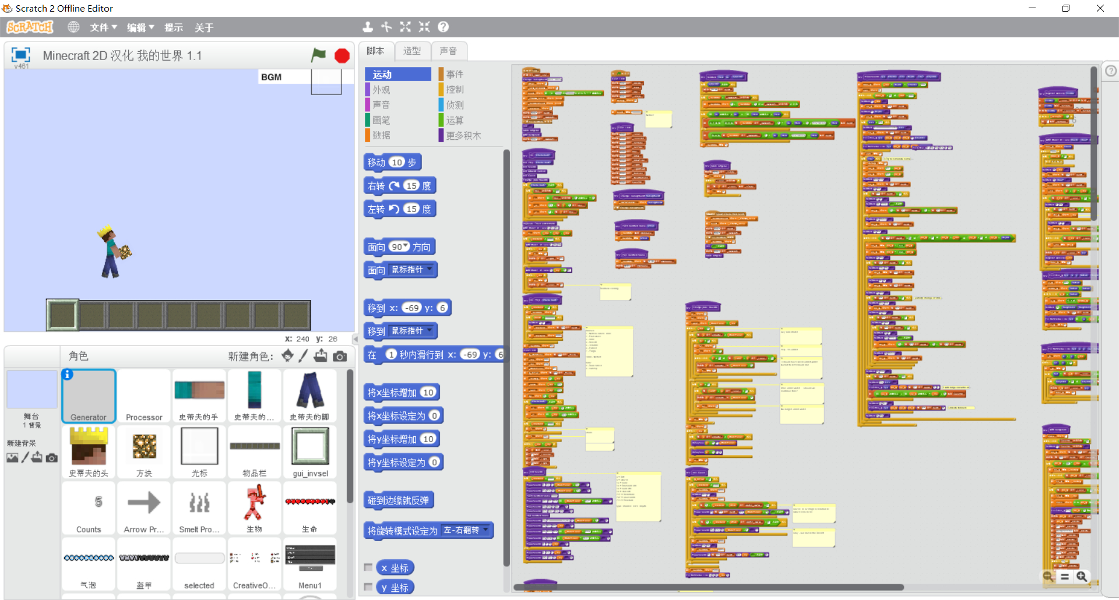The height and width of the screenshot is (600, 1119).
Task: Click scripts area horizontal scrollbar
Action: (708, 587)
